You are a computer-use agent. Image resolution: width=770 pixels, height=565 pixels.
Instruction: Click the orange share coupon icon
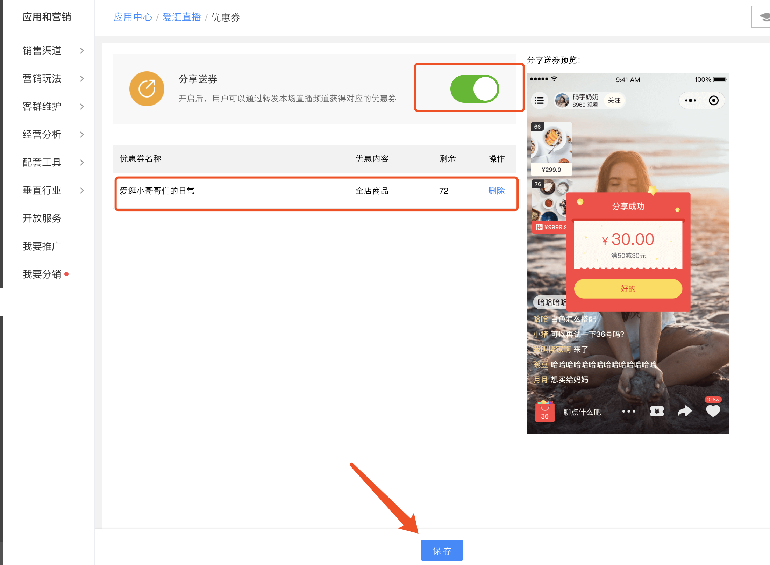147,89
